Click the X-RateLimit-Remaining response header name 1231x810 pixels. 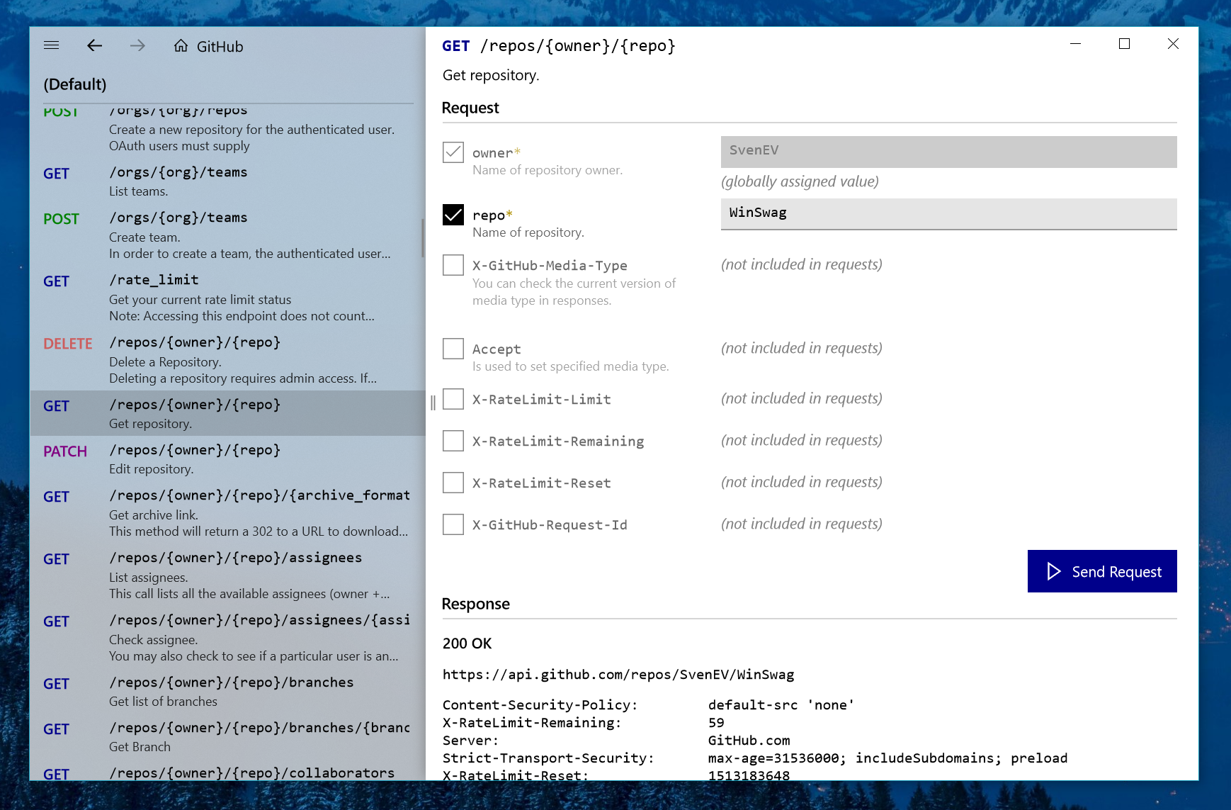click(x=532, y=723)
